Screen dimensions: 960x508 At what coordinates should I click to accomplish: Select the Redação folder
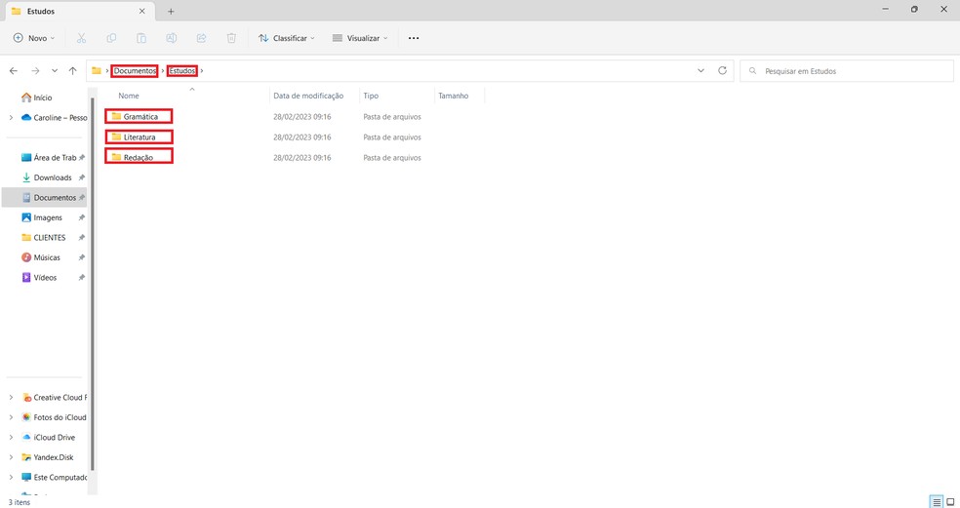click(x=139, y=157)
